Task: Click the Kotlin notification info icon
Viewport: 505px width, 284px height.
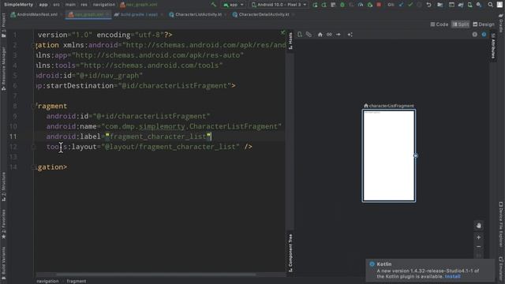Action: 372,264
